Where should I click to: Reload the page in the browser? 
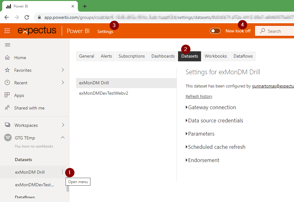point(27,17)
